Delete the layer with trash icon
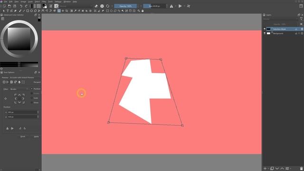This screenshot has width=304, height=171. 301,169
